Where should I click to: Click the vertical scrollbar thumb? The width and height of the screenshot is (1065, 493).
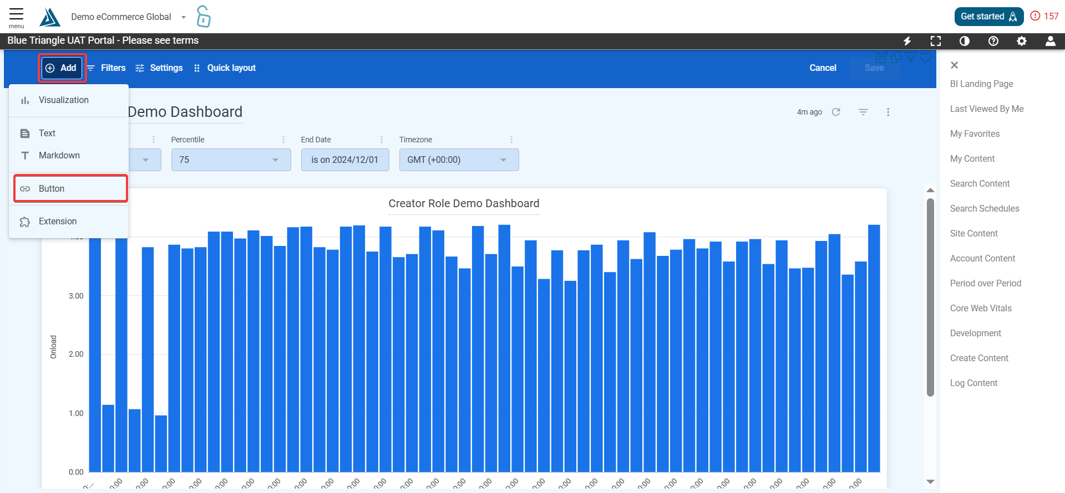coord(930,297)
